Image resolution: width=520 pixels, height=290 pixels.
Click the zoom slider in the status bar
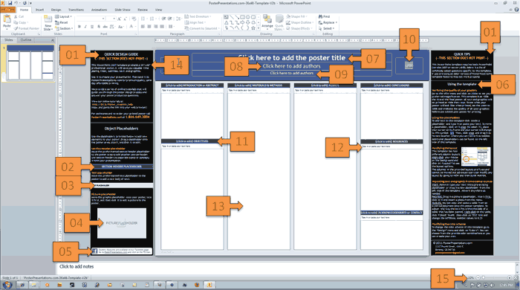click(x=494, y=277)
